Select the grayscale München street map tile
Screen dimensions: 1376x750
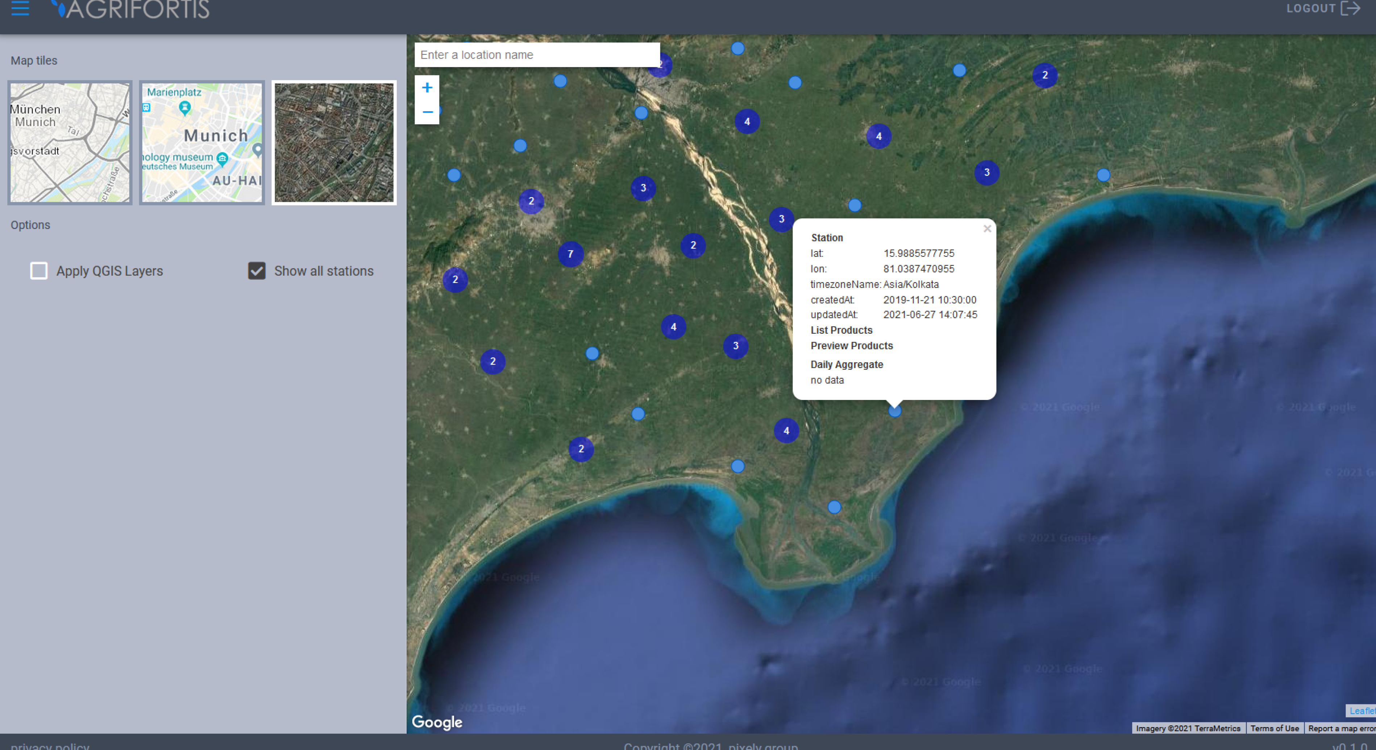click(70, 143)
